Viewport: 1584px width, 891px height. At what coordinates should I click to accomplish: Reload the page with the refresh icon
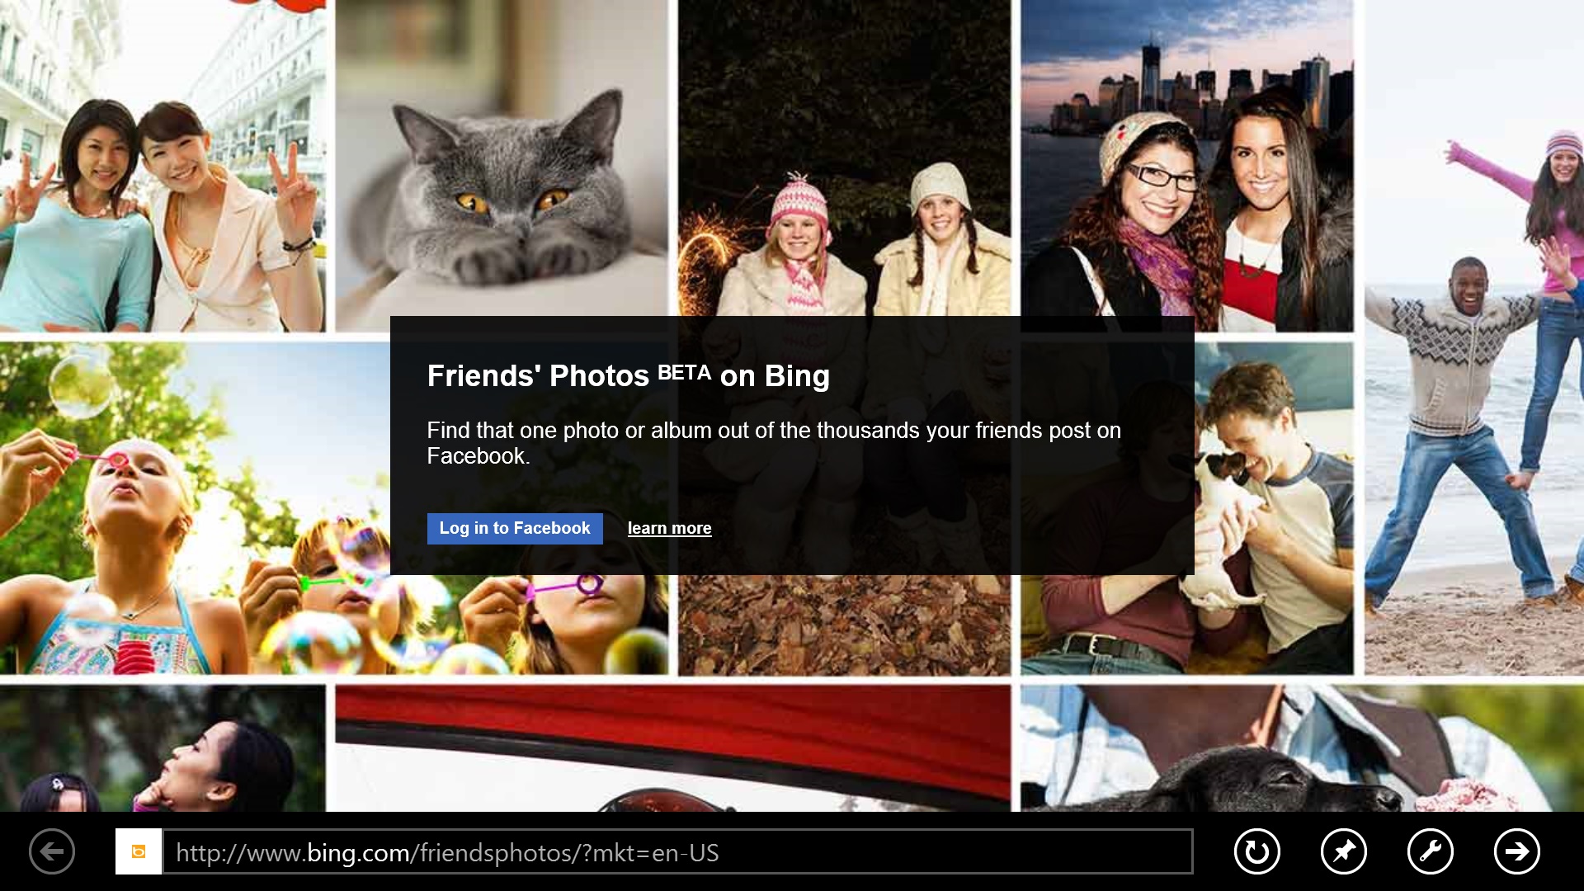click(1257, 851)
